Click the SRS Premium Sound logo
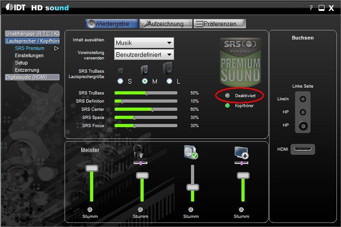This screenshot has height=227, width=341. [241, 63]
